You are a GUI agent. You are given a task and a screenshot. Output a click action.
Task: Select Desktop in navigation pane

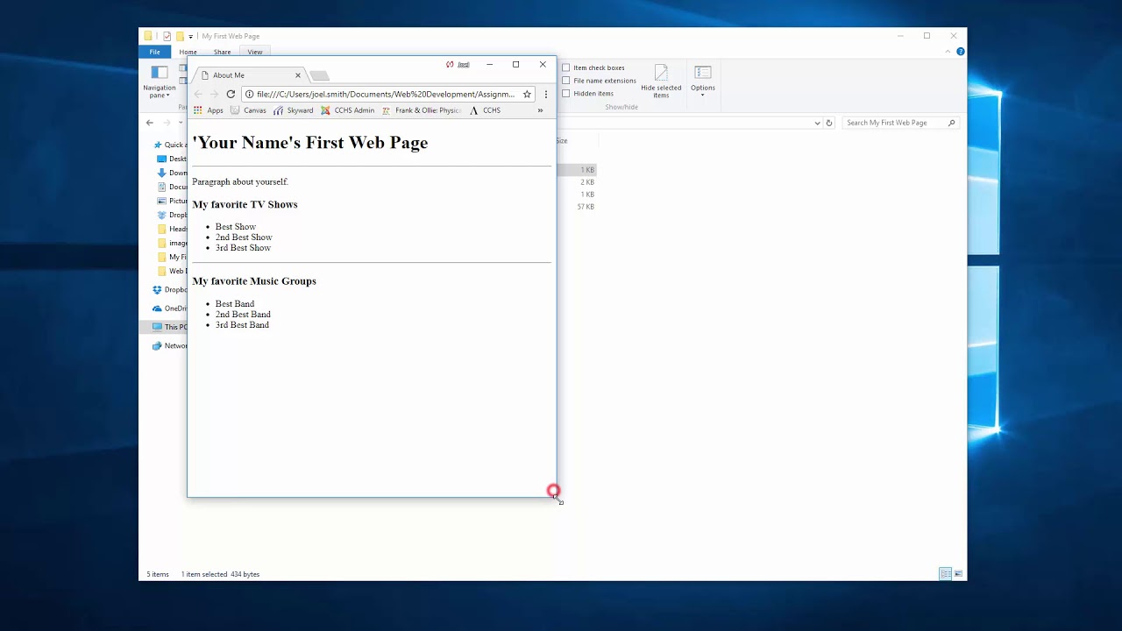(x=172, y=159)
